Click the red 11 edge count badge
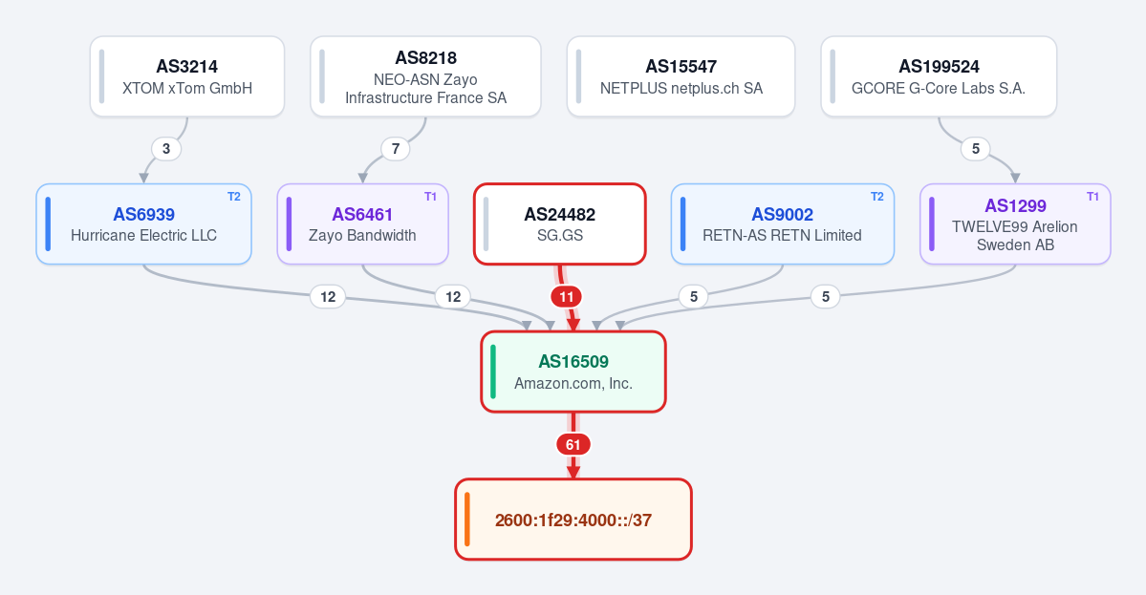 coord(567,297)
